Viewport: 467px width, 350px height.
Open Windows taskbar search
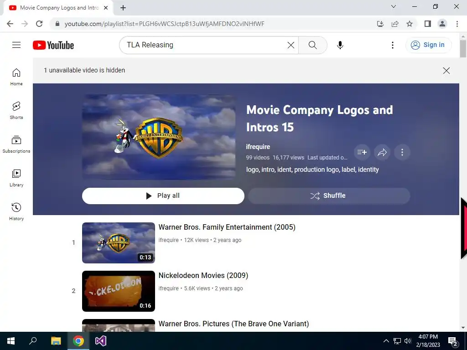pos(33,341)
